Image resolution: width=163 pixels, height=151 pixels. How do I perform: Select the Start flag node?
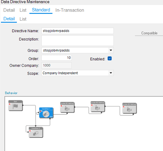[15, 105]
